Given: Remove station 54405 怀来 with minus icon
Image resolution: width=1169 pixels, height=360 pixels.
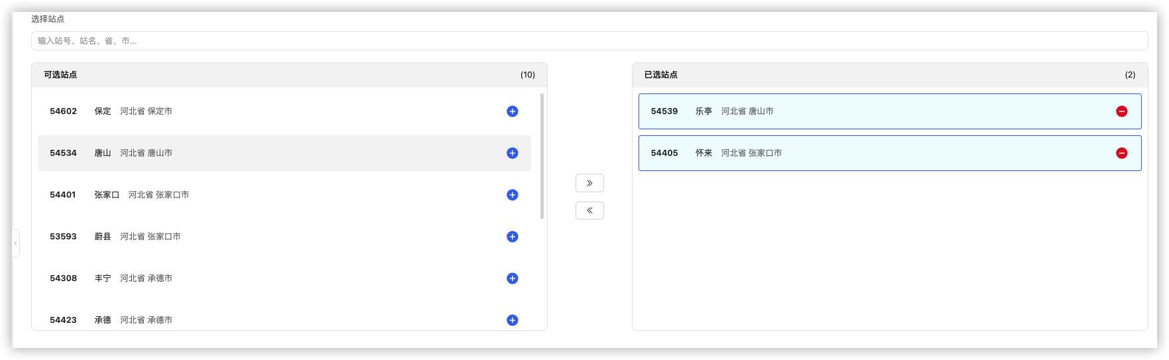Looking at the screenshot, I should click(x=1121, y=153).
